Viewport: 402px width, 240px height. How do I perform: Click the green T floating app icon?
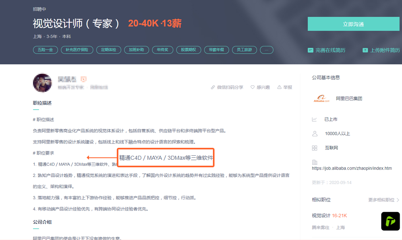pos(390,221)
